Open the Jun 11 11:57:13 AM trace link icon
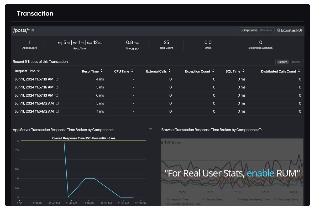 tap(57, 95)
